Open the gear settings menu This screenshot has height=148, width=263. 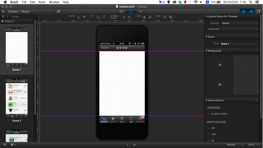click(x=13, y=145)
